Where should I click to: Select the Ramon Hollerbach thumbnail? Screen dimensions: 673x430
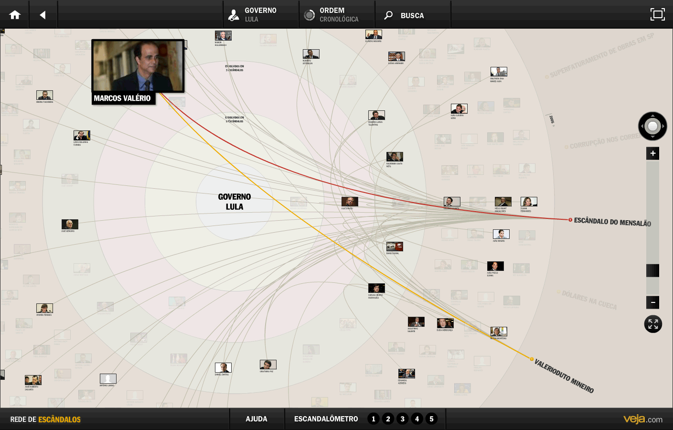(223, 35)
